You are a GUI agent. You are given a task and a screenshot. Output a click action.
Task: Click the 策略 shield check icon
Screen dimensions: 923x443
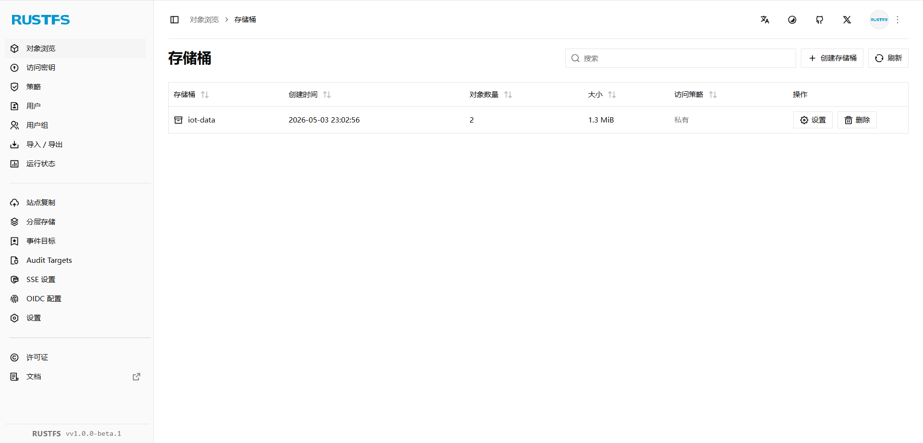14,87
